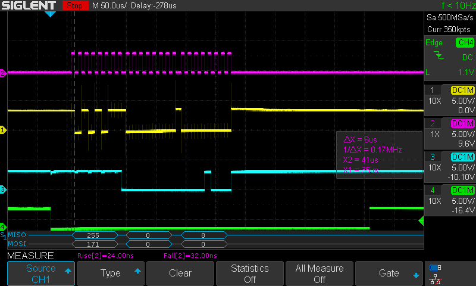
Task: Click the MISO decode row label
Action: tap(17, 235)
